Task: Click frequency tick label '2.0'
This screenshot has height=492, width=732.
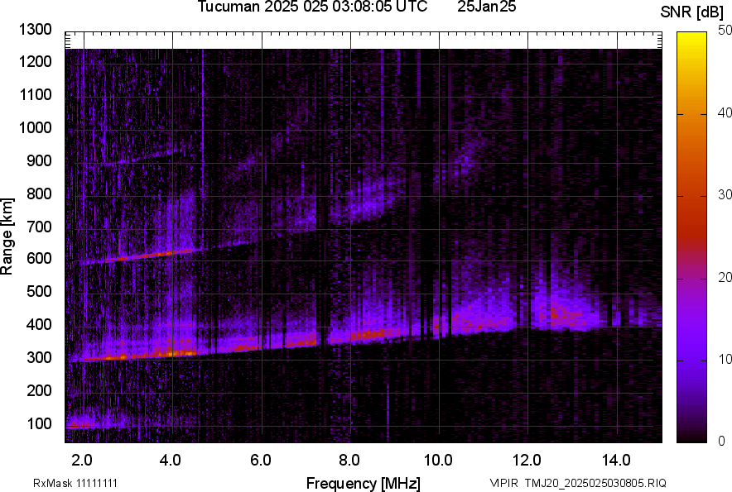Action: coord(82,461)
